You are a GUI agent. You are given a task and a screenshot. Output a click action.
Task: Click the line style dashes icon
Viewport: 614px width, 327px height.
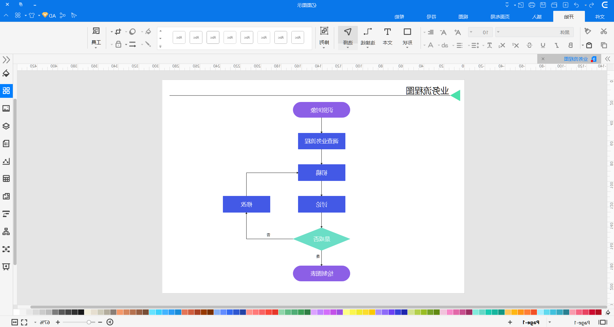click(x=132, y=44)
